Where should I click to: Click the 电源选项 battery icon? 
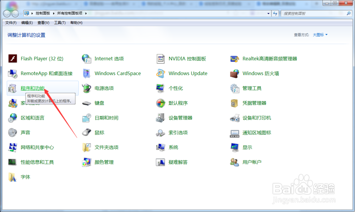coord(87,88)
